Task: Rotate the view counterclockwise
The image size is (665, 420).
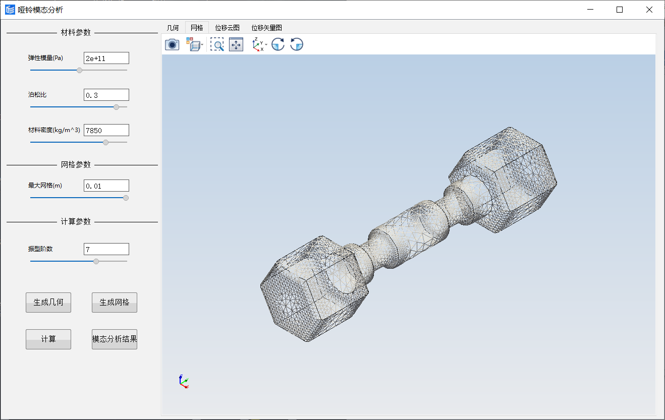Action: point(297,45)
